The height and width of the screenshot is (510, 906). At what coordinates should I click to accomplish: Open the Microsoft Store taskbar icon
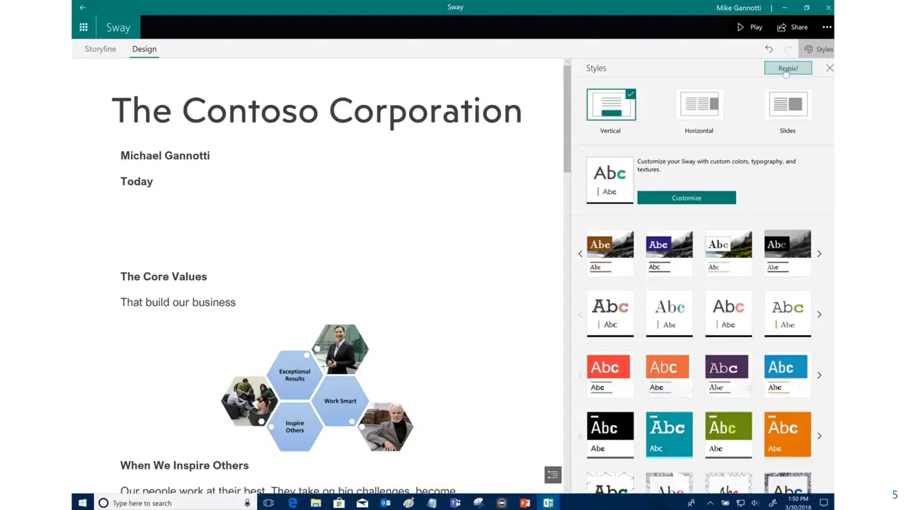pos(339,503)
